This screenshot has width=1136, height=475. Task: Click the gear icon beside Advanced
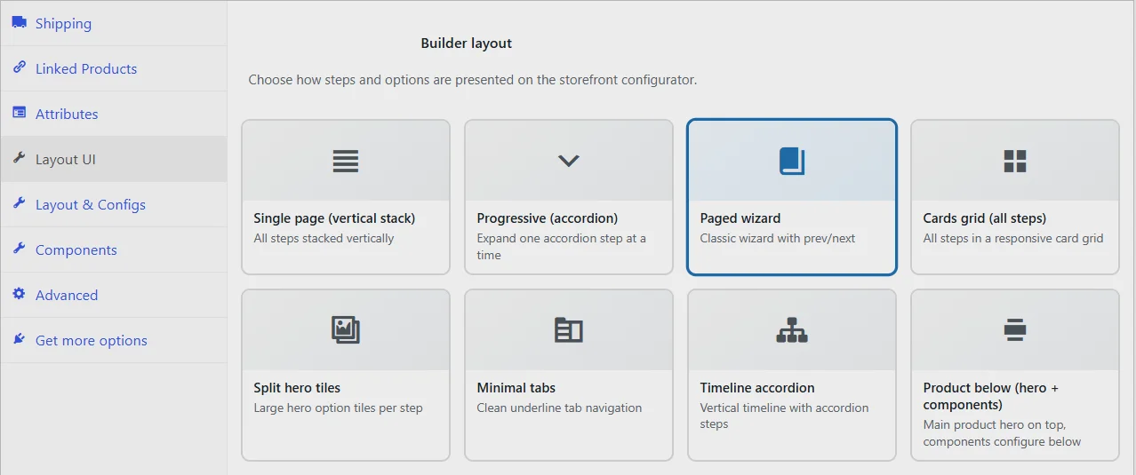click(x=19, y=294)
